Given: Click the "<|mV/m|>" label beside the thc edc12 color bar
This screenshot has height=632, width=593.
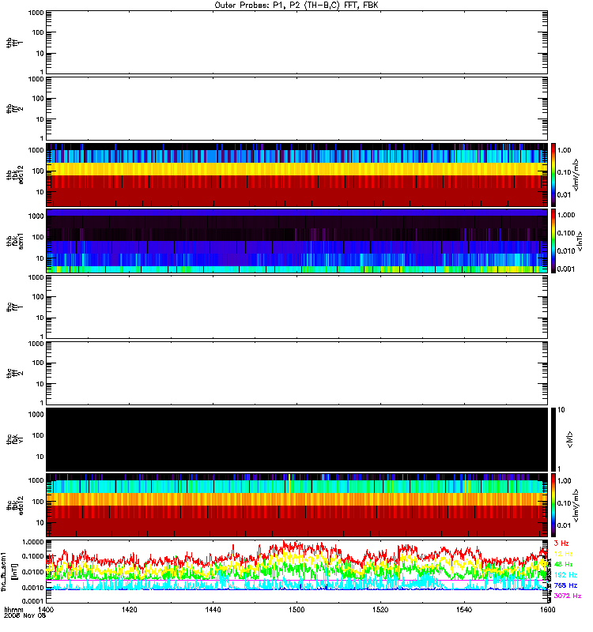Looking at the screenshot, I should coord(576,506).
